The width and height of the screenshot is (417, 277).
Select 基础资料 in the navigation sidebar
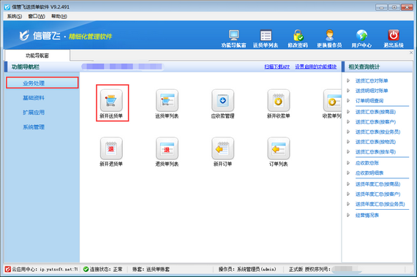coord(34,98)
